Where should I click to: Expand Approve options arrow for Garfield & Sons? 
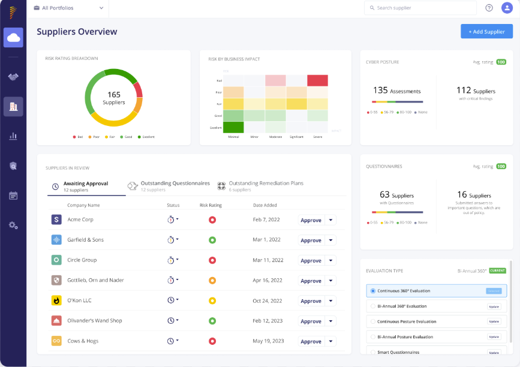330,240
